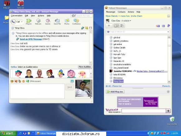Start a Conference from the toolbar
Screen dimensions: 181x136
point(76,22)
